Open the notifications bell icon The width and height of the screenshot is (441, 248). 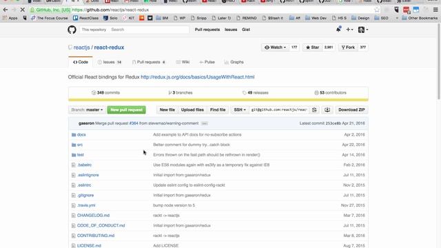coord(338,29)
